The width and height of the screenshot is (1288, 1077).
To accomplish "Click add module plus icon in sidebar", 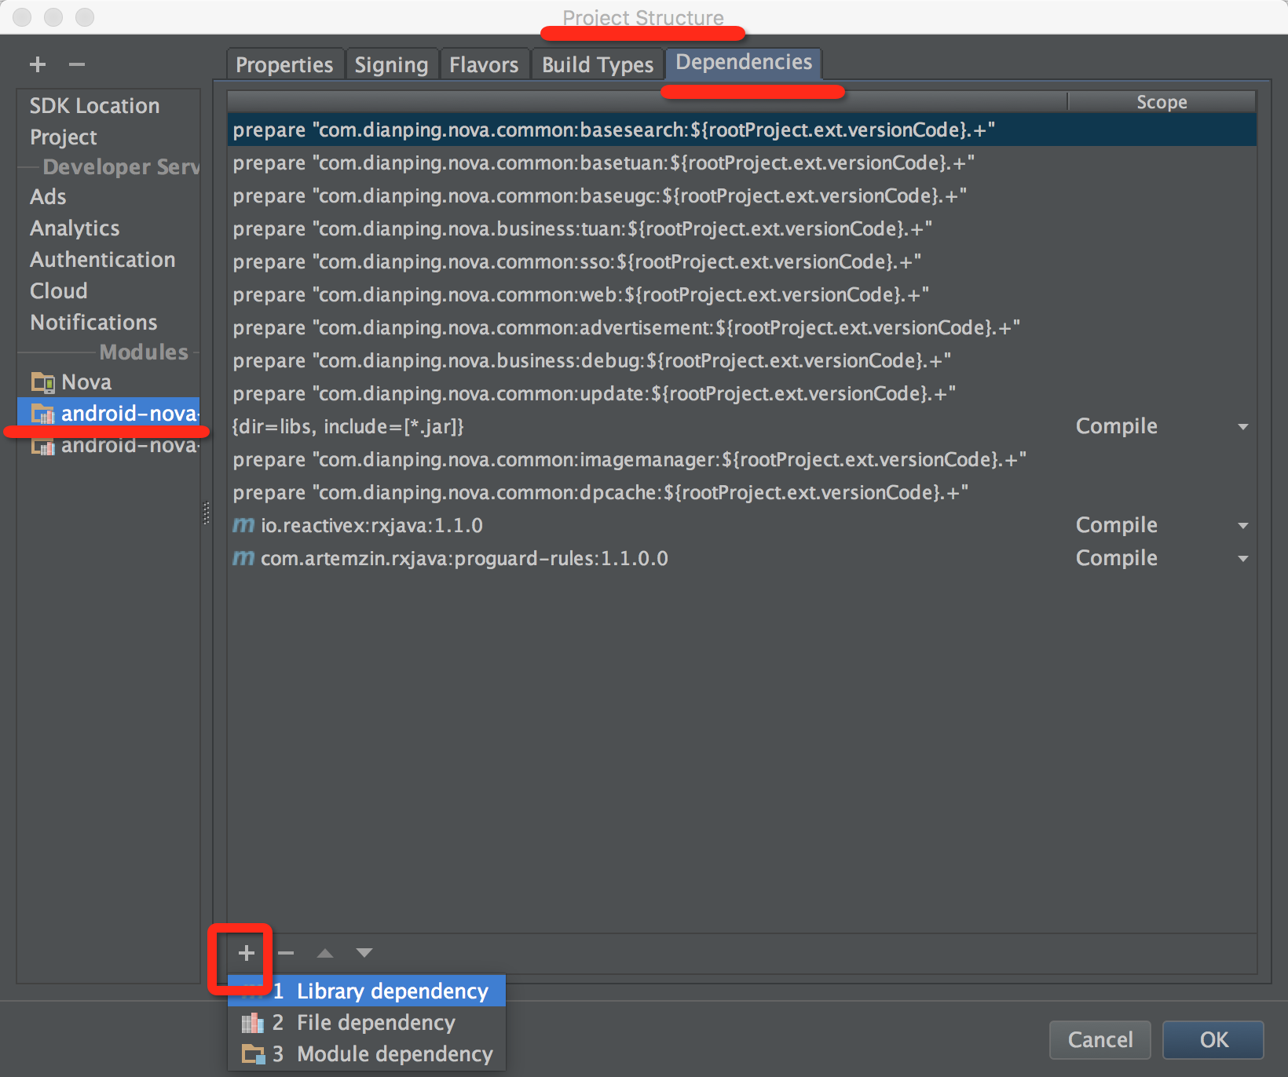I will coord(38,64).
